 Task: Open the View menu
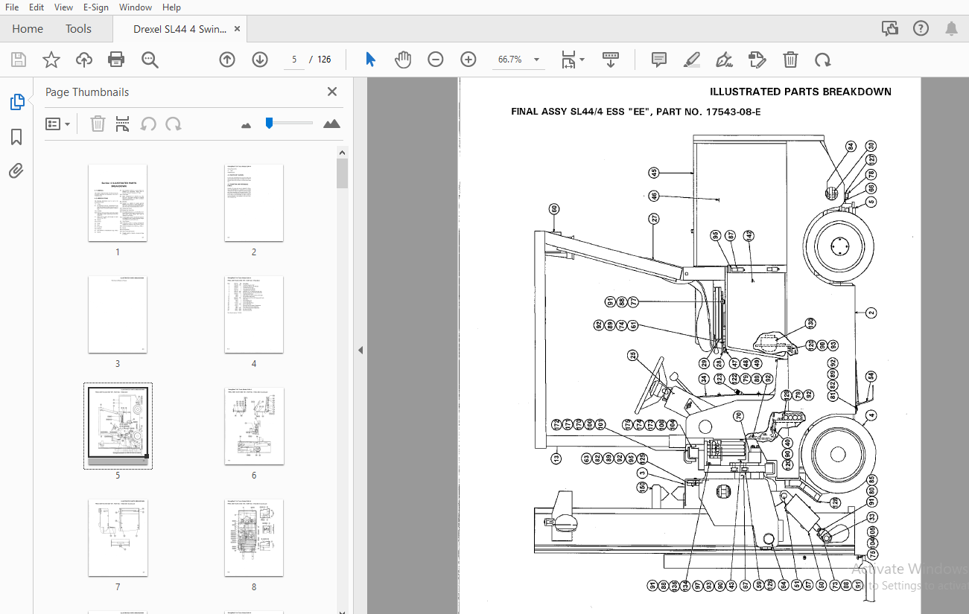click(x=64, y=7)
